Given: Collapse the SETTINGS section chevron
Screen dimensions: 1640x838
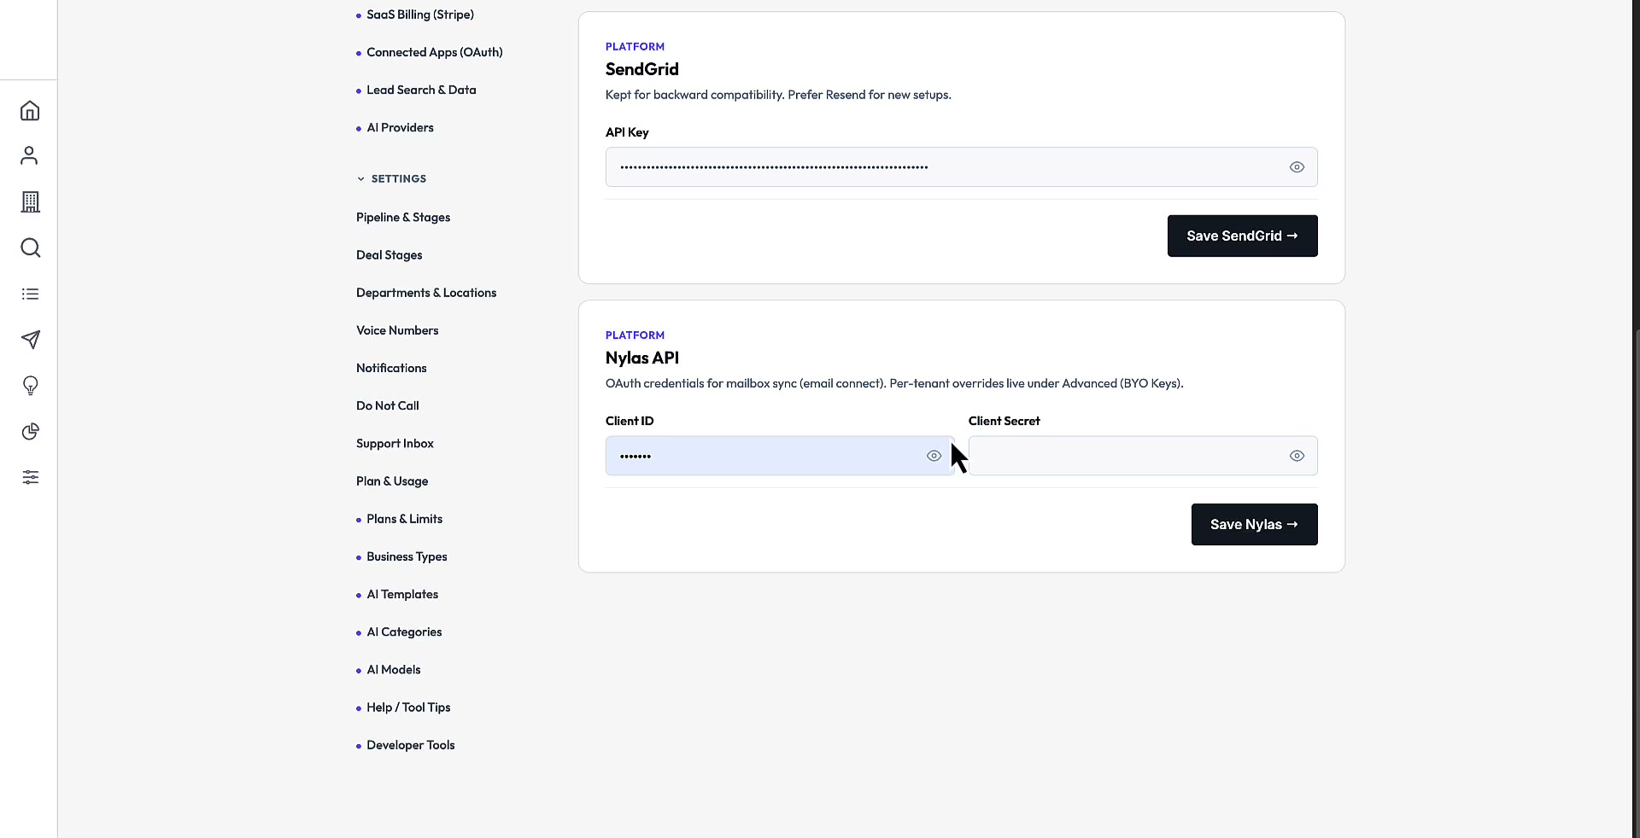Looking at the screenshot, I should point(360,179).
